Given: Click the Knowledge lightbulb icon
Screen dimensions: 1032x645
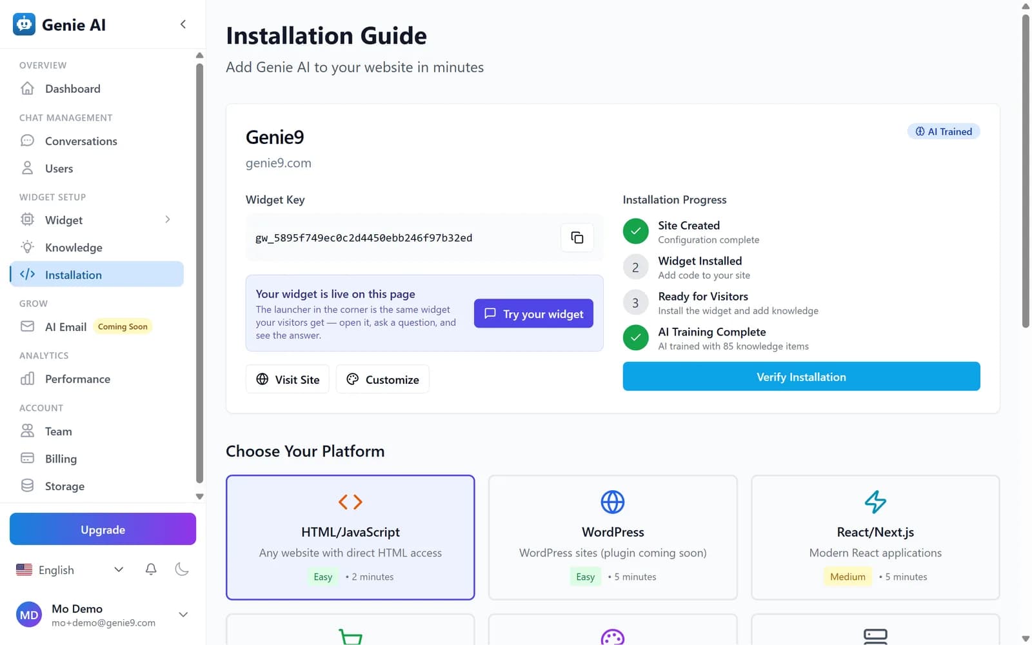Looking at the screenshot, I should tap(27, 247).
